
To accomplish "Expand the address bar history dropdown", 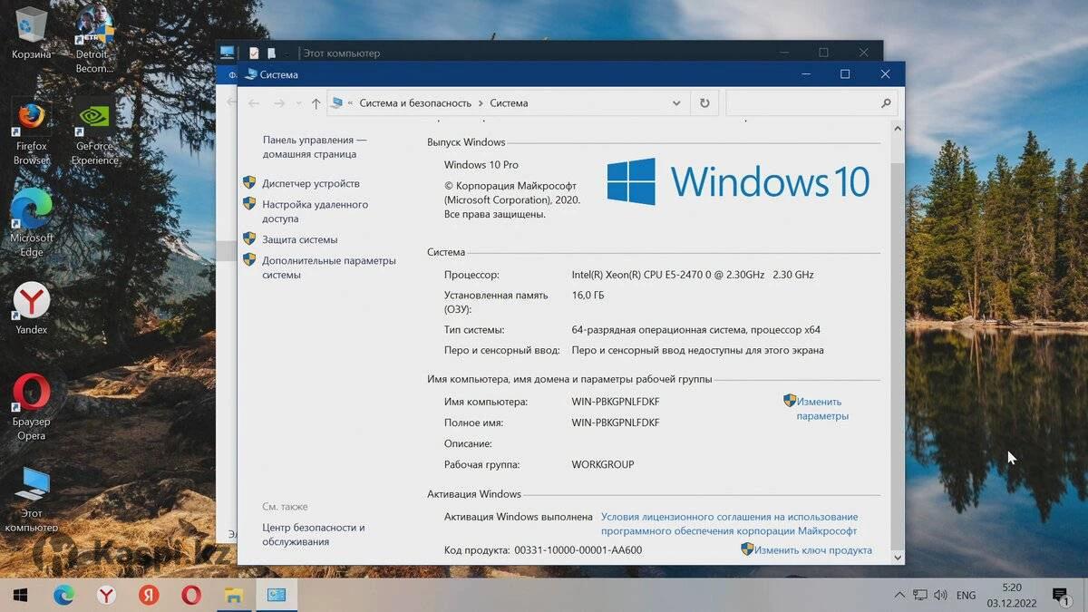I will pyautogui.click(x=676, y=103).
